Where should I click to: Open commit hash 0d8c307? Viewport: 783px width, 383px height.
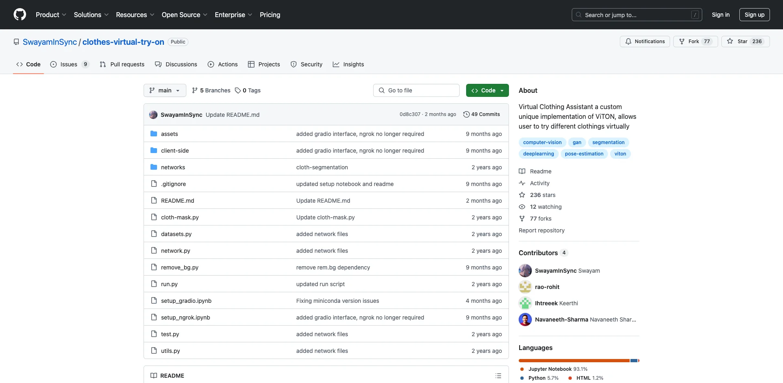[410, 114]
